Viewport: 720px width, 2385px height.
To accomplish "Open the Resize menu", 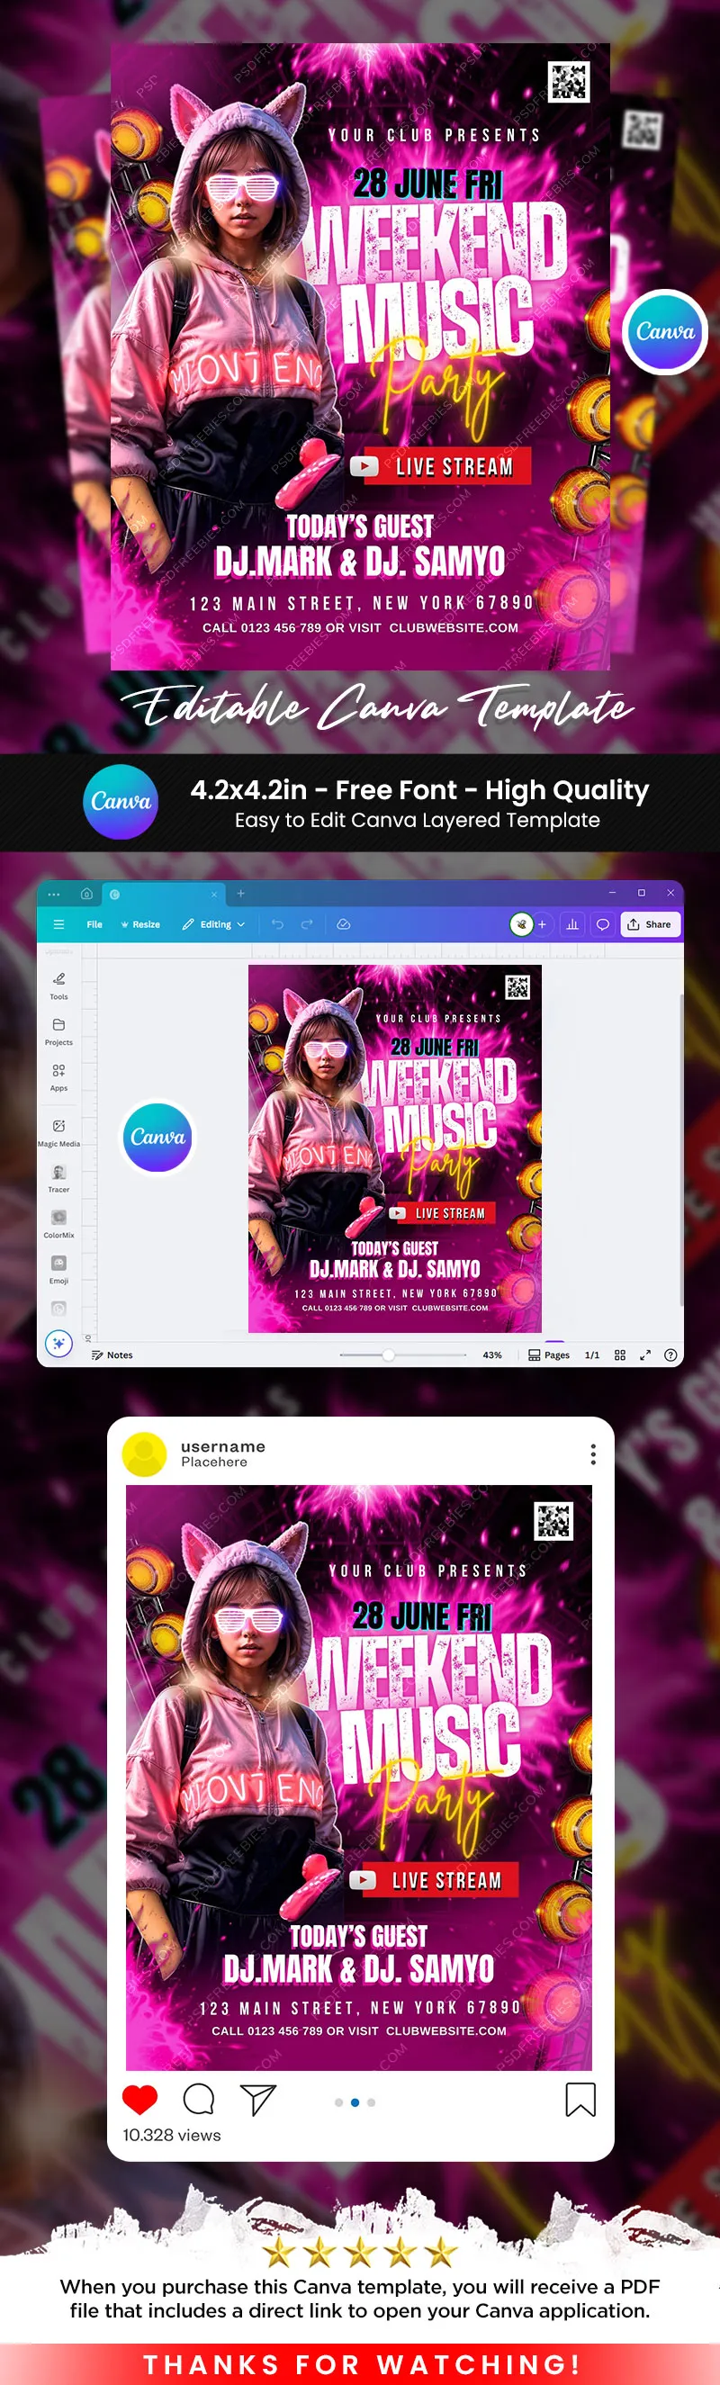I will click(140, 924).
